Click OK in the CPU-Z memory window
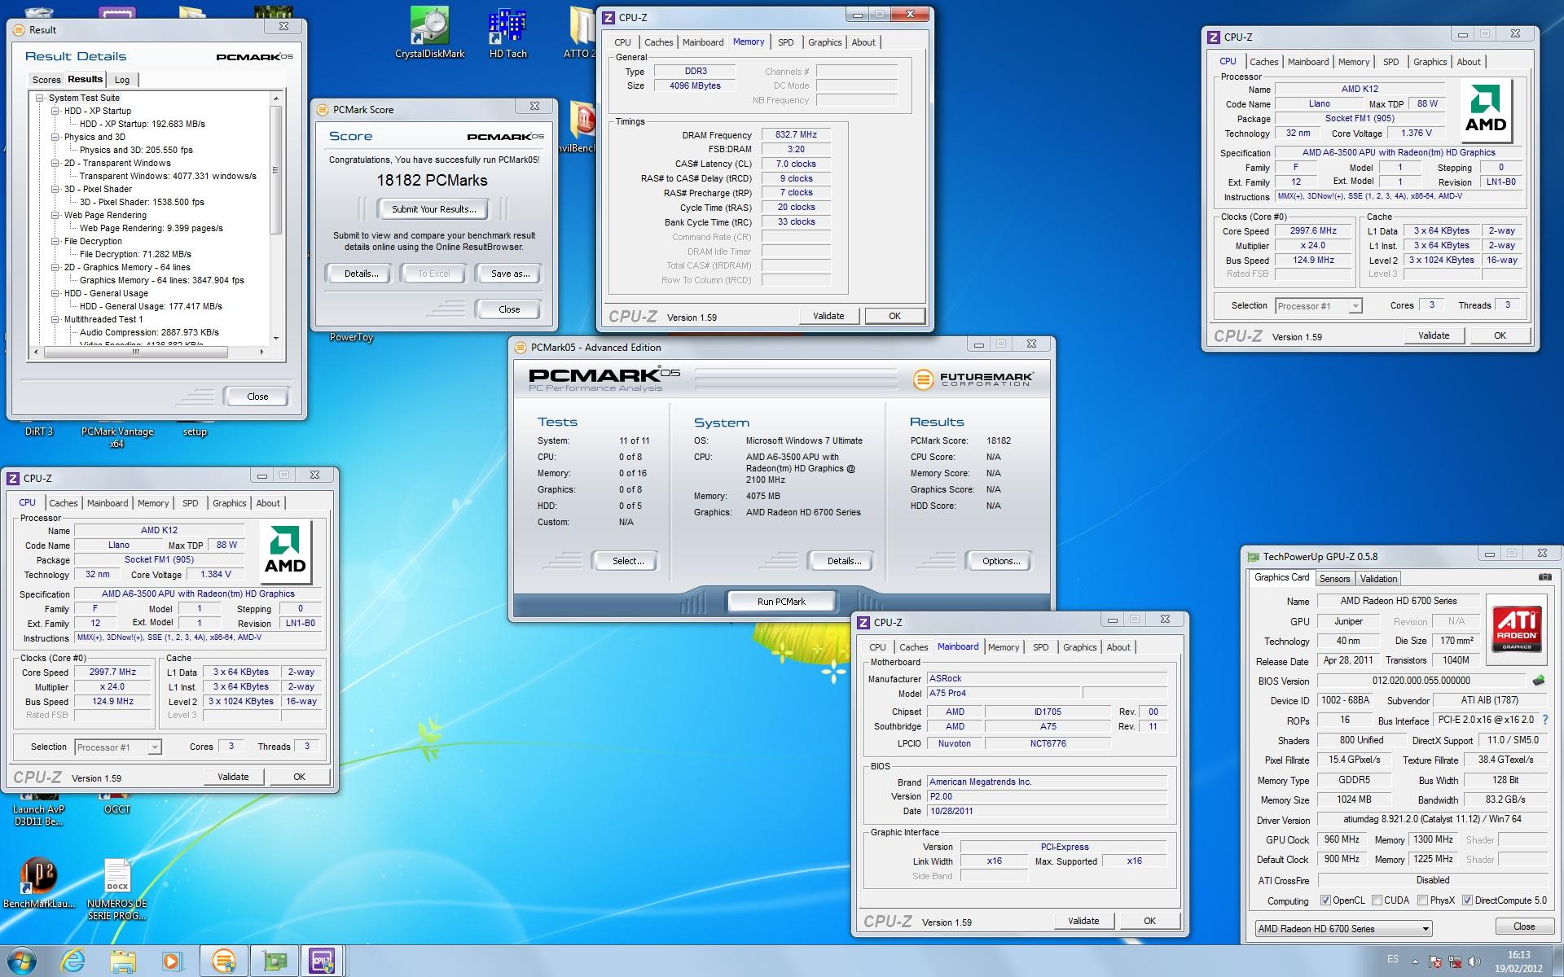The height and width of the screenshot is (977, 1564). click(894, 316)
